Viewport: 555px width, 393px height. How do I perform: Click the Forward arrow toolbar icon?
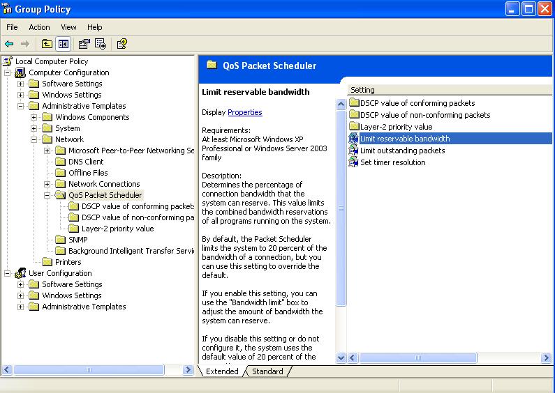coord(25,44)
